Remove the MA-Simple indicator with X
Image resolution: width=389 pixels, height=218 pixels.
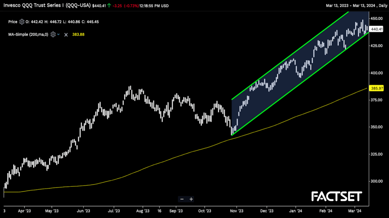click(66, 34)
